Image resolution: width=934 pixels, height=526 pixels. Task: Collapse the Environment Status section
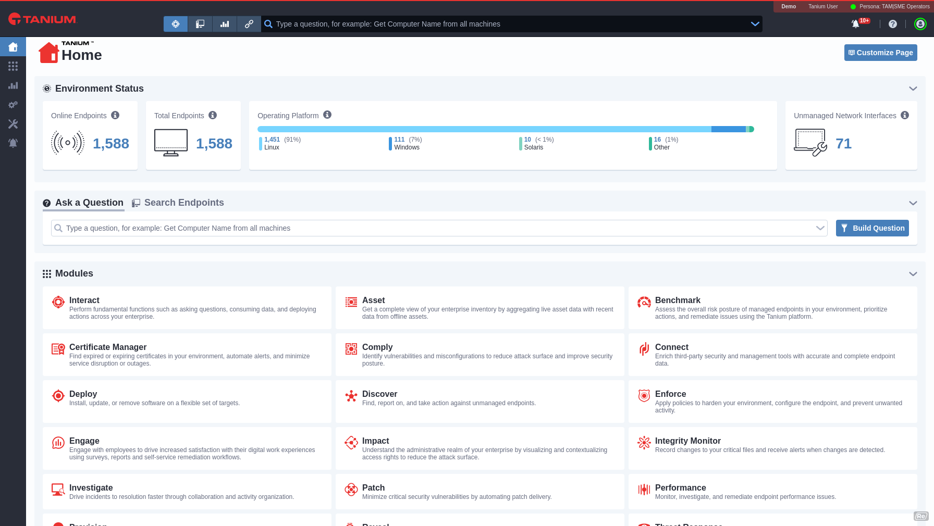click(913, 89)
